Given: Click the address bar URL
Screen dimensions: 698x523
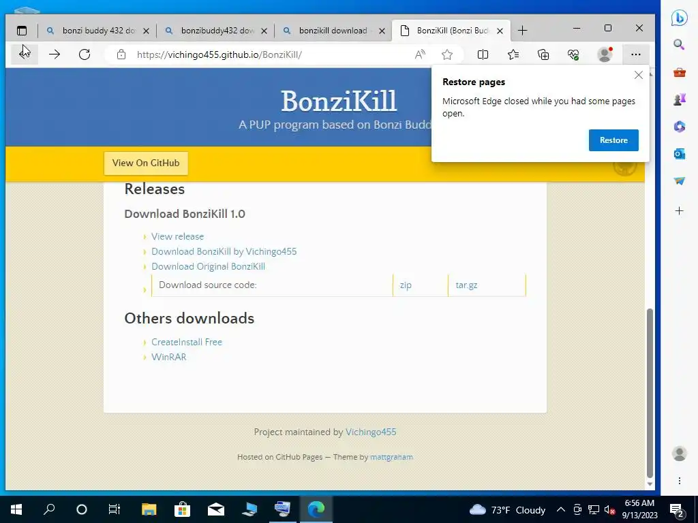Looking at the screenshot, I should pyautogui.click(x=219, y=54).
